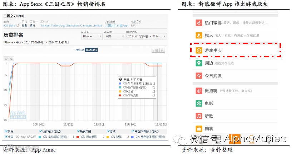The image size is (296, 154).
Task: Click the 10月26日 axis label
Action: coord(39,124)
